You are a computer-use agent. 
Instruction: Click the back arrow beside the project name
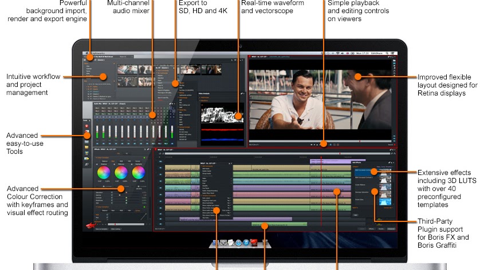pos(85,57)
